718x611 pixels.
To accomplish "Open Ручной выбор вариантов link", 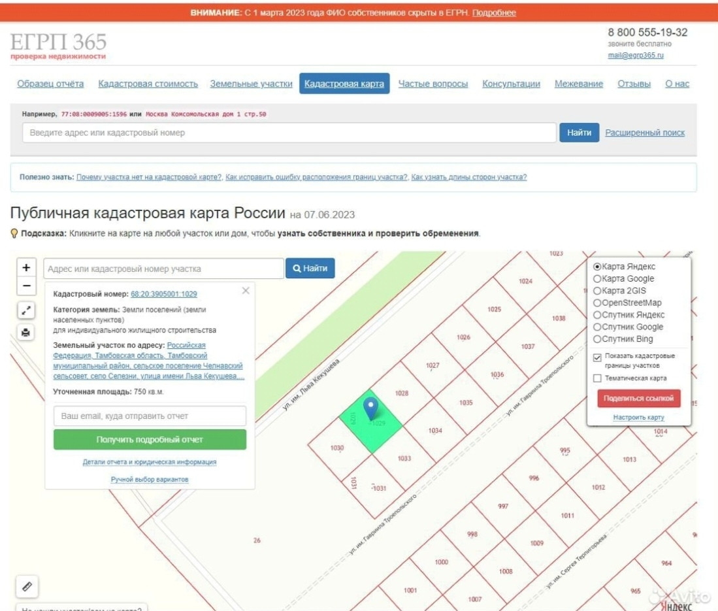I will click(x=149, y=480).
